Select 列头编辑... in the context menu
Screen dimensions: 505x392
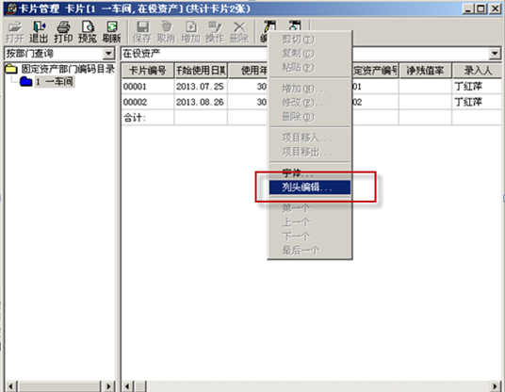310,188
